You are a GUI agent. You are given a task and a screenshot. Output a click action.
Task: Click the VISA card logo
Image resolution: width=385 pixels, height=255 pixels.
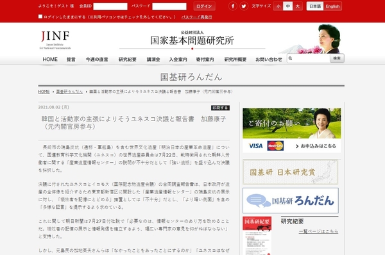coord(255,146)
